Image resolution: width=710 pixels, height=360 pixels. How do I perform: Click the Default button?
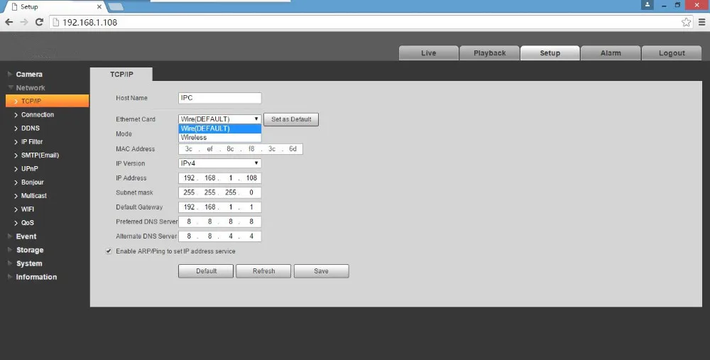click(206, 271)
